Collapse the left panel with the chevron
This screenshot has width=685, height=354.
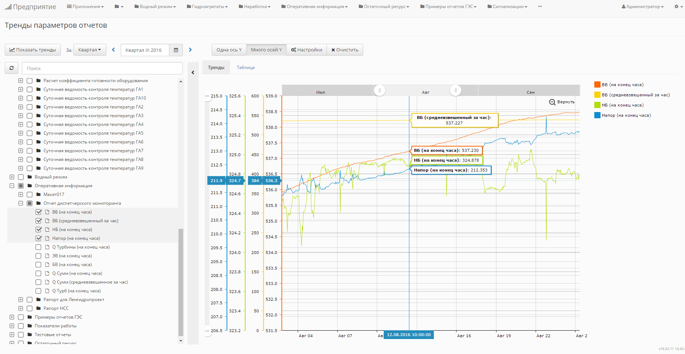pyautogui.click(x=193, y=73)
